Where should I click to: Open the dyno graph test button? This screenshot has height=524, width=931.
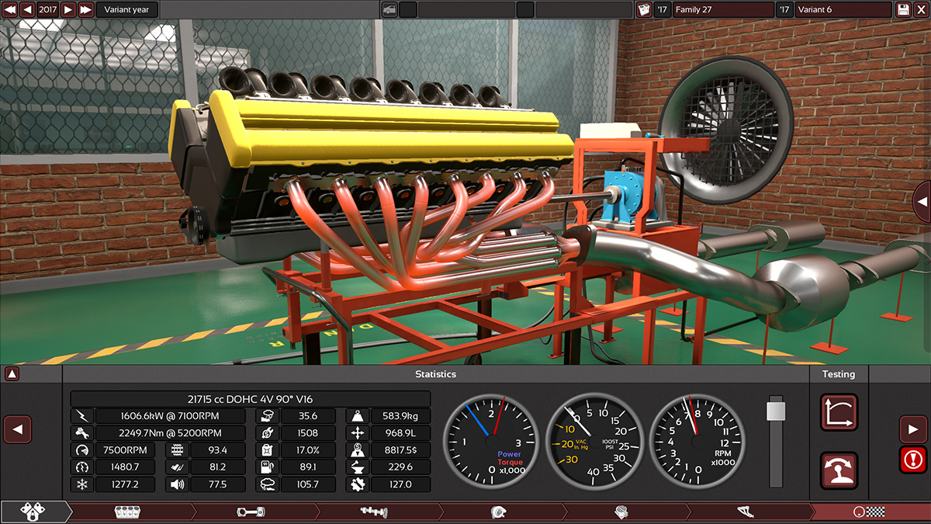(839, 412)
